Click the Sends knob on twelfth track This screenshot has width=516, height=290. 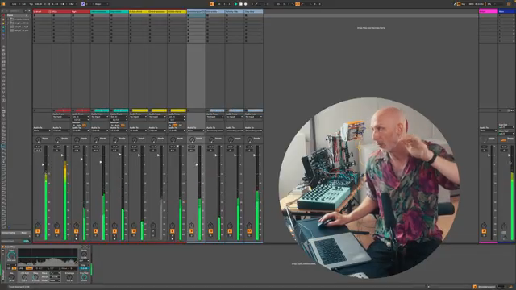click(x=250, y=139)
